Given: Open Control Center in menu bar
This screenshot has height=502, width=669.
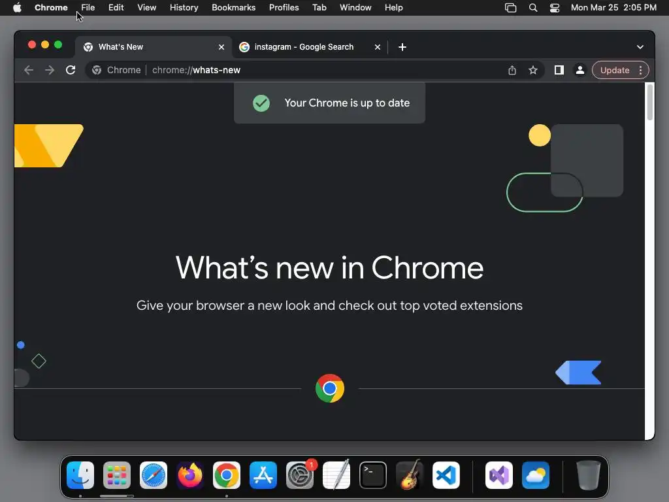Looking at the screenshot, I should tap(555, 8).
